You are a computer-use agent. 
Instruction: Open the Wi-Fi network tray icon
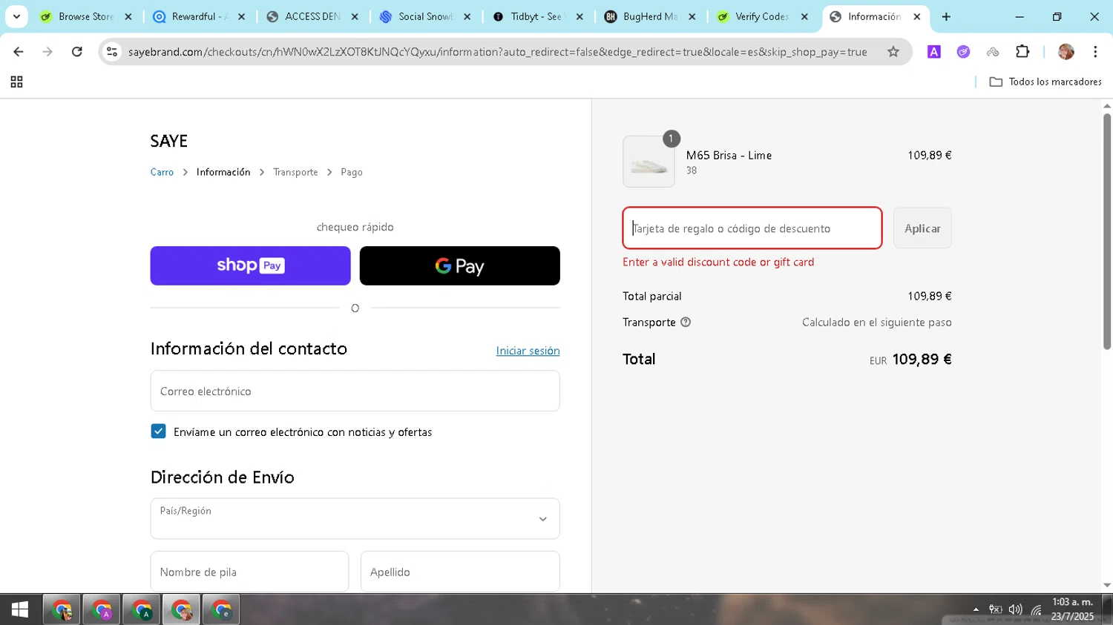pos(1037,610)
